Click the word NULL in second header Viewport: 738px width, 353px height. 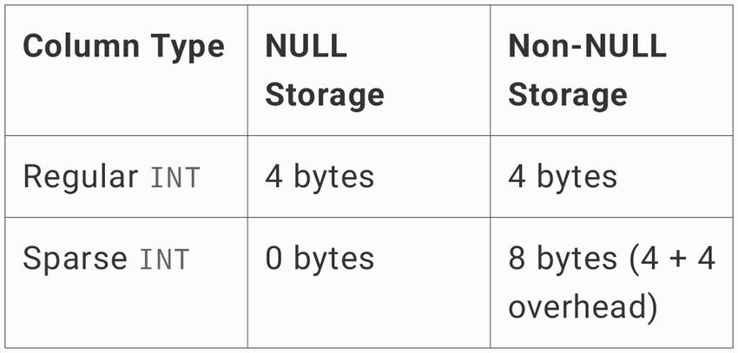tap(306, 46)
